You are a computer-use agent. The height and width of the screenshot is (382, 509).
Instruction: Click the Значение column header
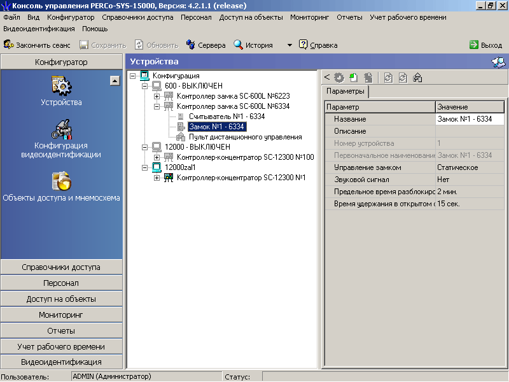tap(470, 107)
